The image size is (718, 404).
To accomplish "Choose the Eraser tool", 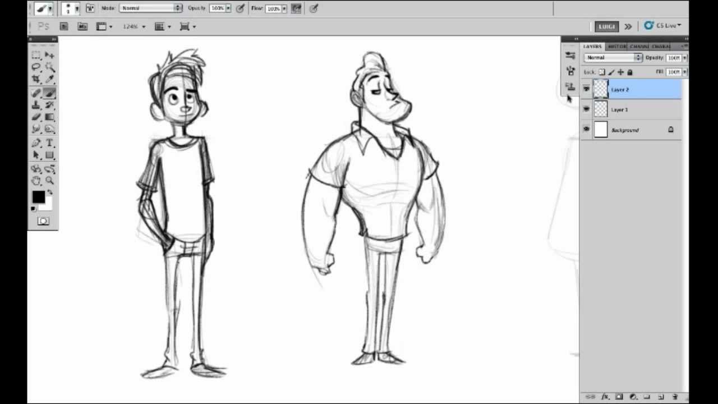I will tap(36, 117).
